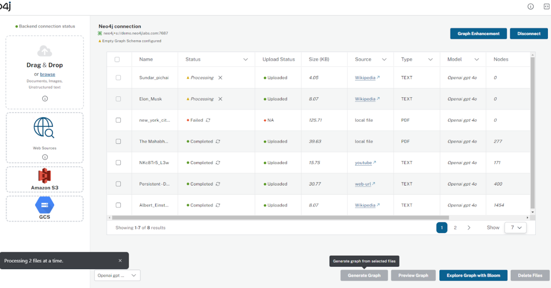Viewport: 551px width, 288px height.
Task: Select the Sundar_pichai row checkbox
Action: tap(118, 77)
